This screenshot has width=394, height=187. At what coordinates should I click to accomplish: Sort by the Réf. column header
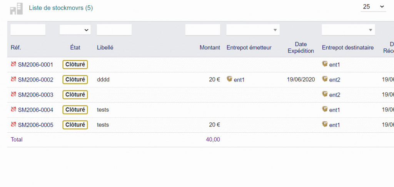tap(16, 48)
